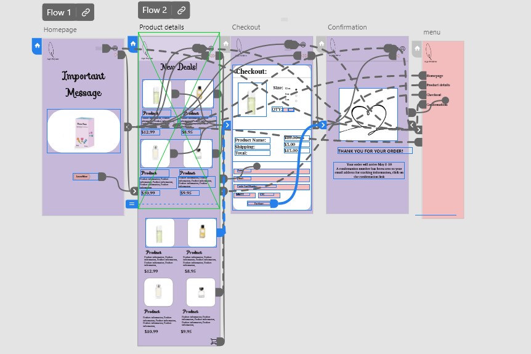Click the Flow 1 share link icon
This screenshot has height=354, width=531.
click(86, 12)
